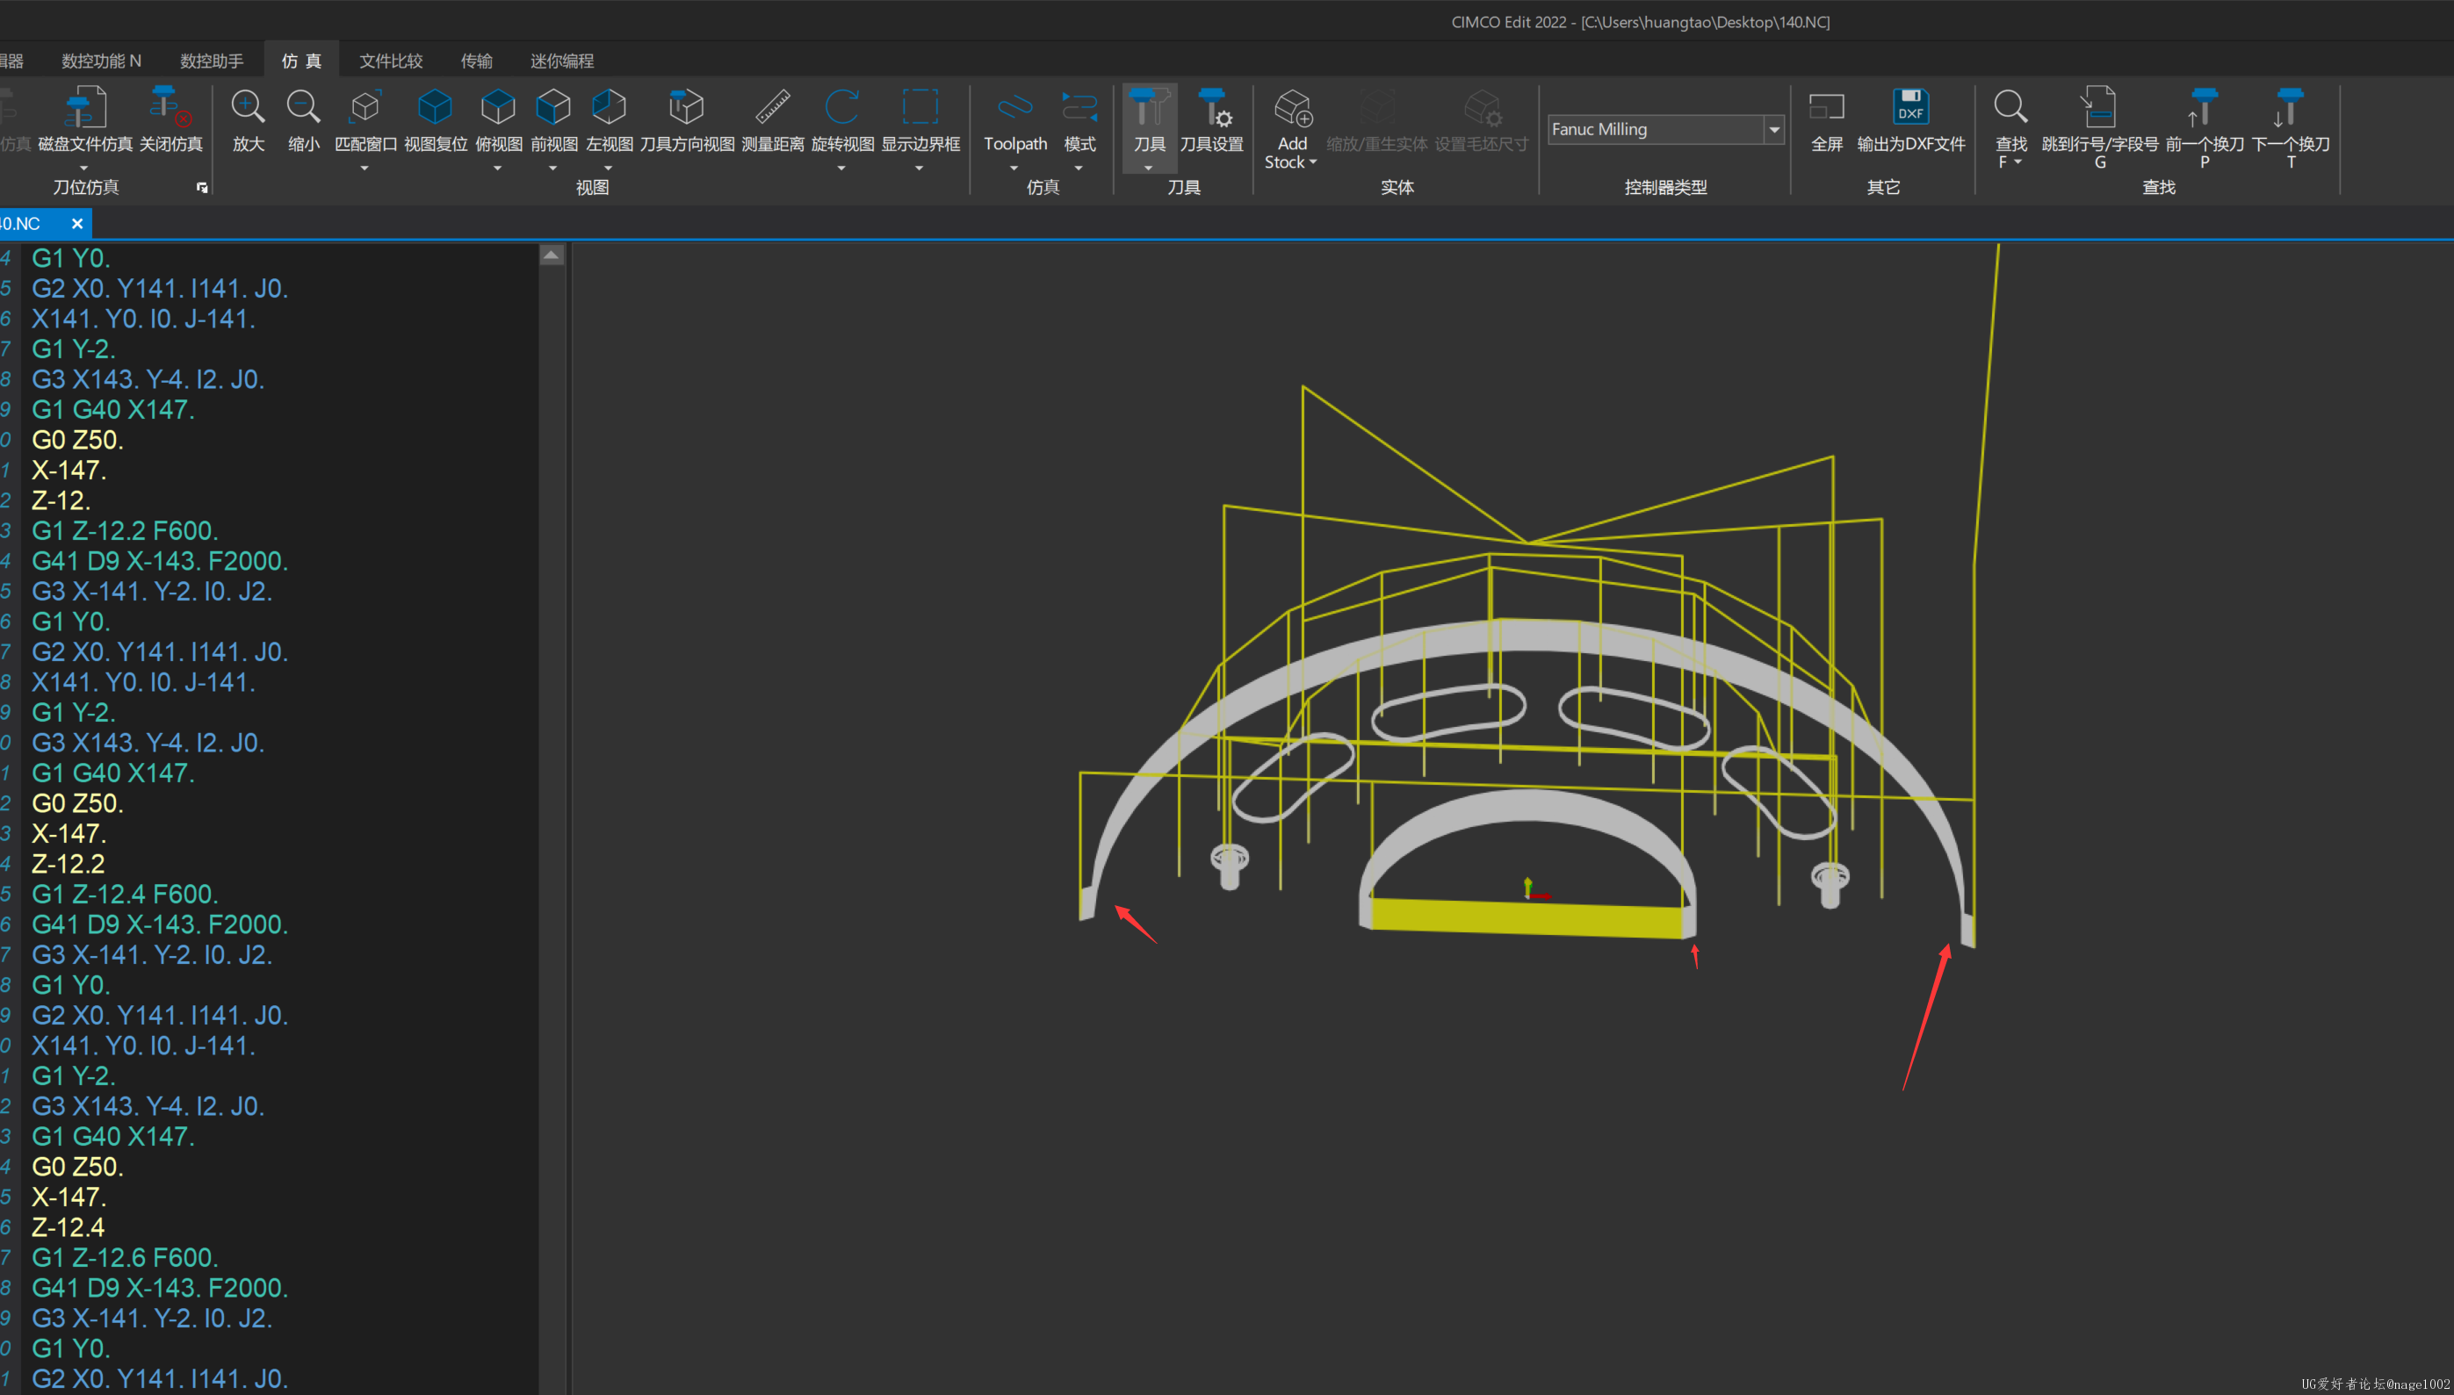Expand the Toolpath dropdown arrow
This screenshot has width=2454, height=1395.
pos(1014,168)
